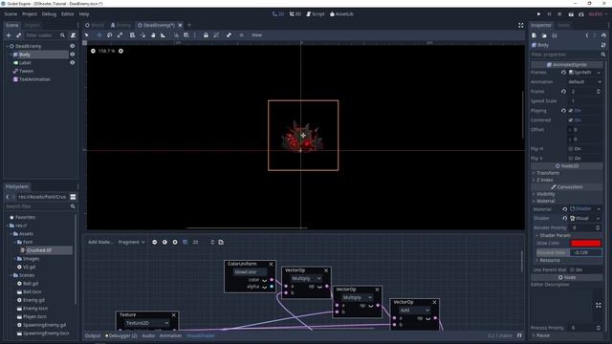This screenshot has height=344, width=612.
Task: Choose the Pan Mode hand tool
Action: click(x=153, y=35)
